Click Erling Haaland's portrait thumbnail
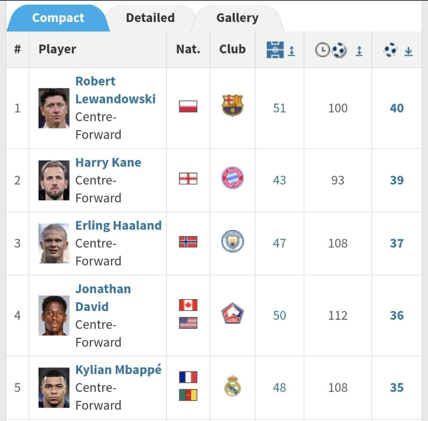 (x=53, y=243)
